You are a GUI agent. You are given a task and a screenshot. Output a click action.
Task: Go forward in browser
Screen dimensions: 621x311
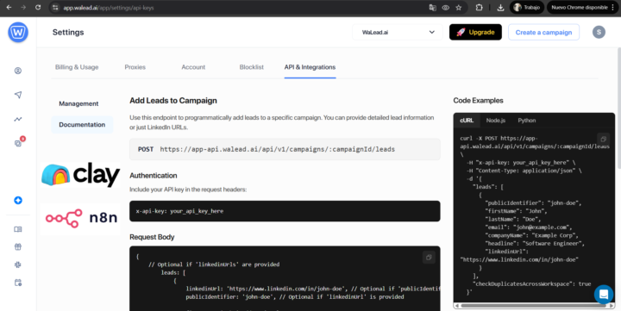[x=23, y=8]
